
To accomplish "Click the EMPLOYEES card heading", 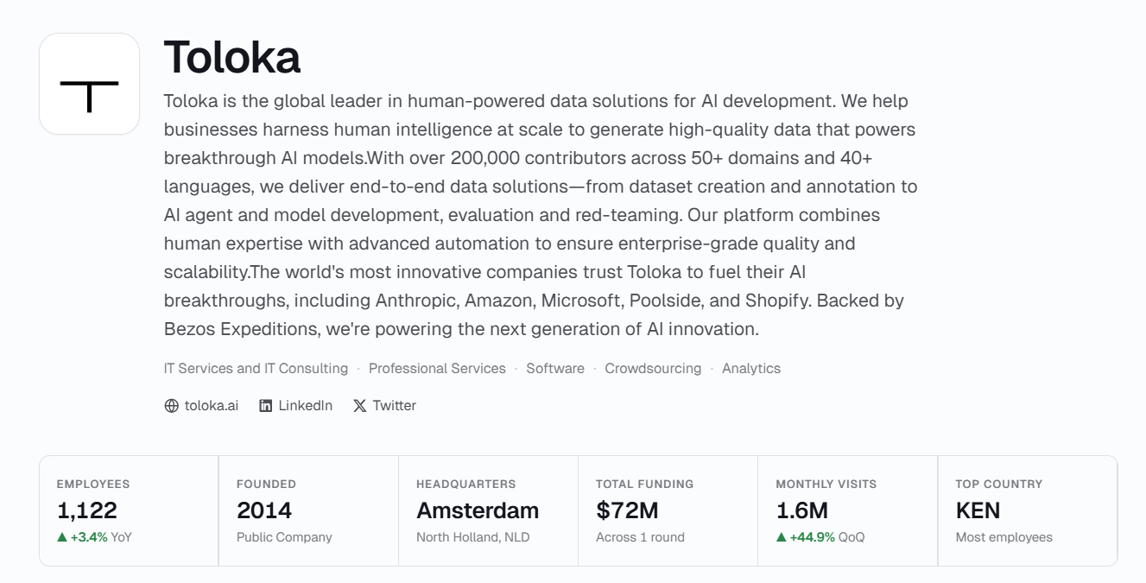I will [93, 485].
